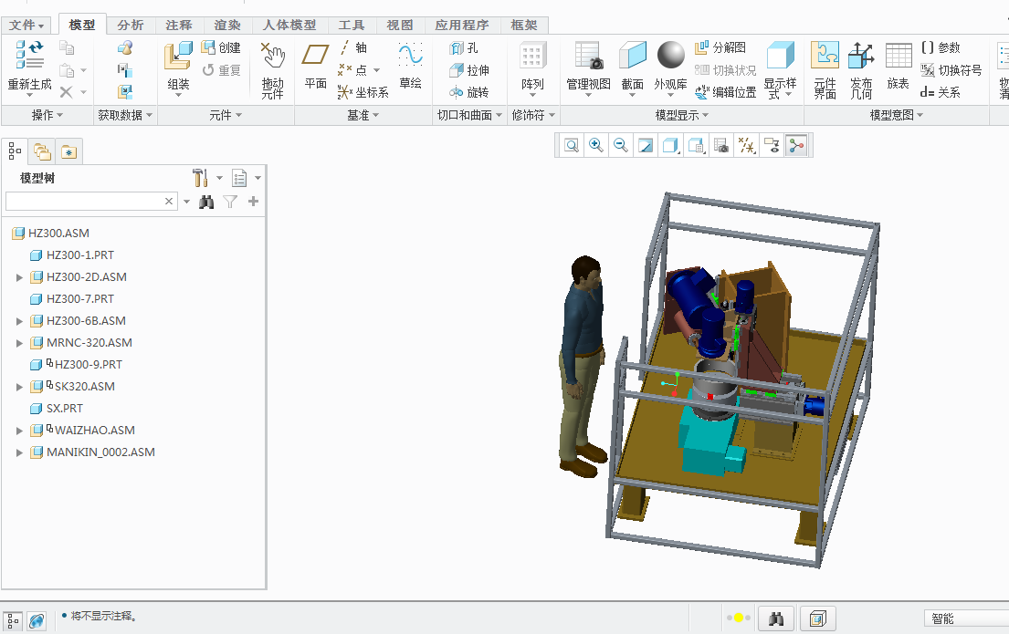The height and width of the screenshot is (634, 1009).
Task: Click the 拉伸 extrude icon
Action: coord(469,70)
